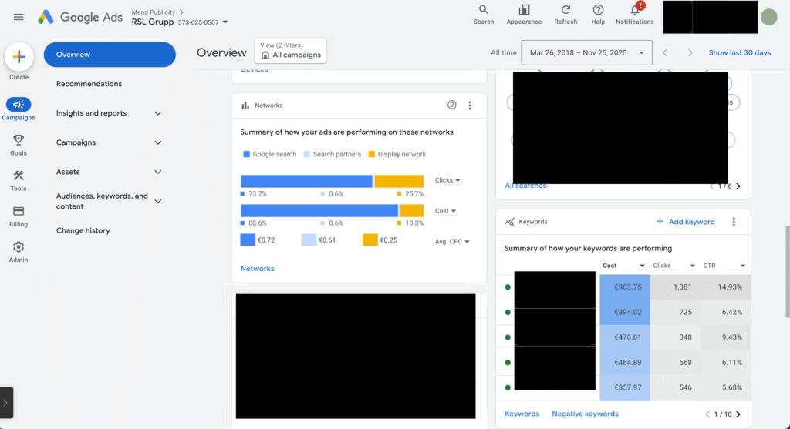Open the Avg. CPC metric dropdown
The image size is (790, 429).
(x=452, y=242)
